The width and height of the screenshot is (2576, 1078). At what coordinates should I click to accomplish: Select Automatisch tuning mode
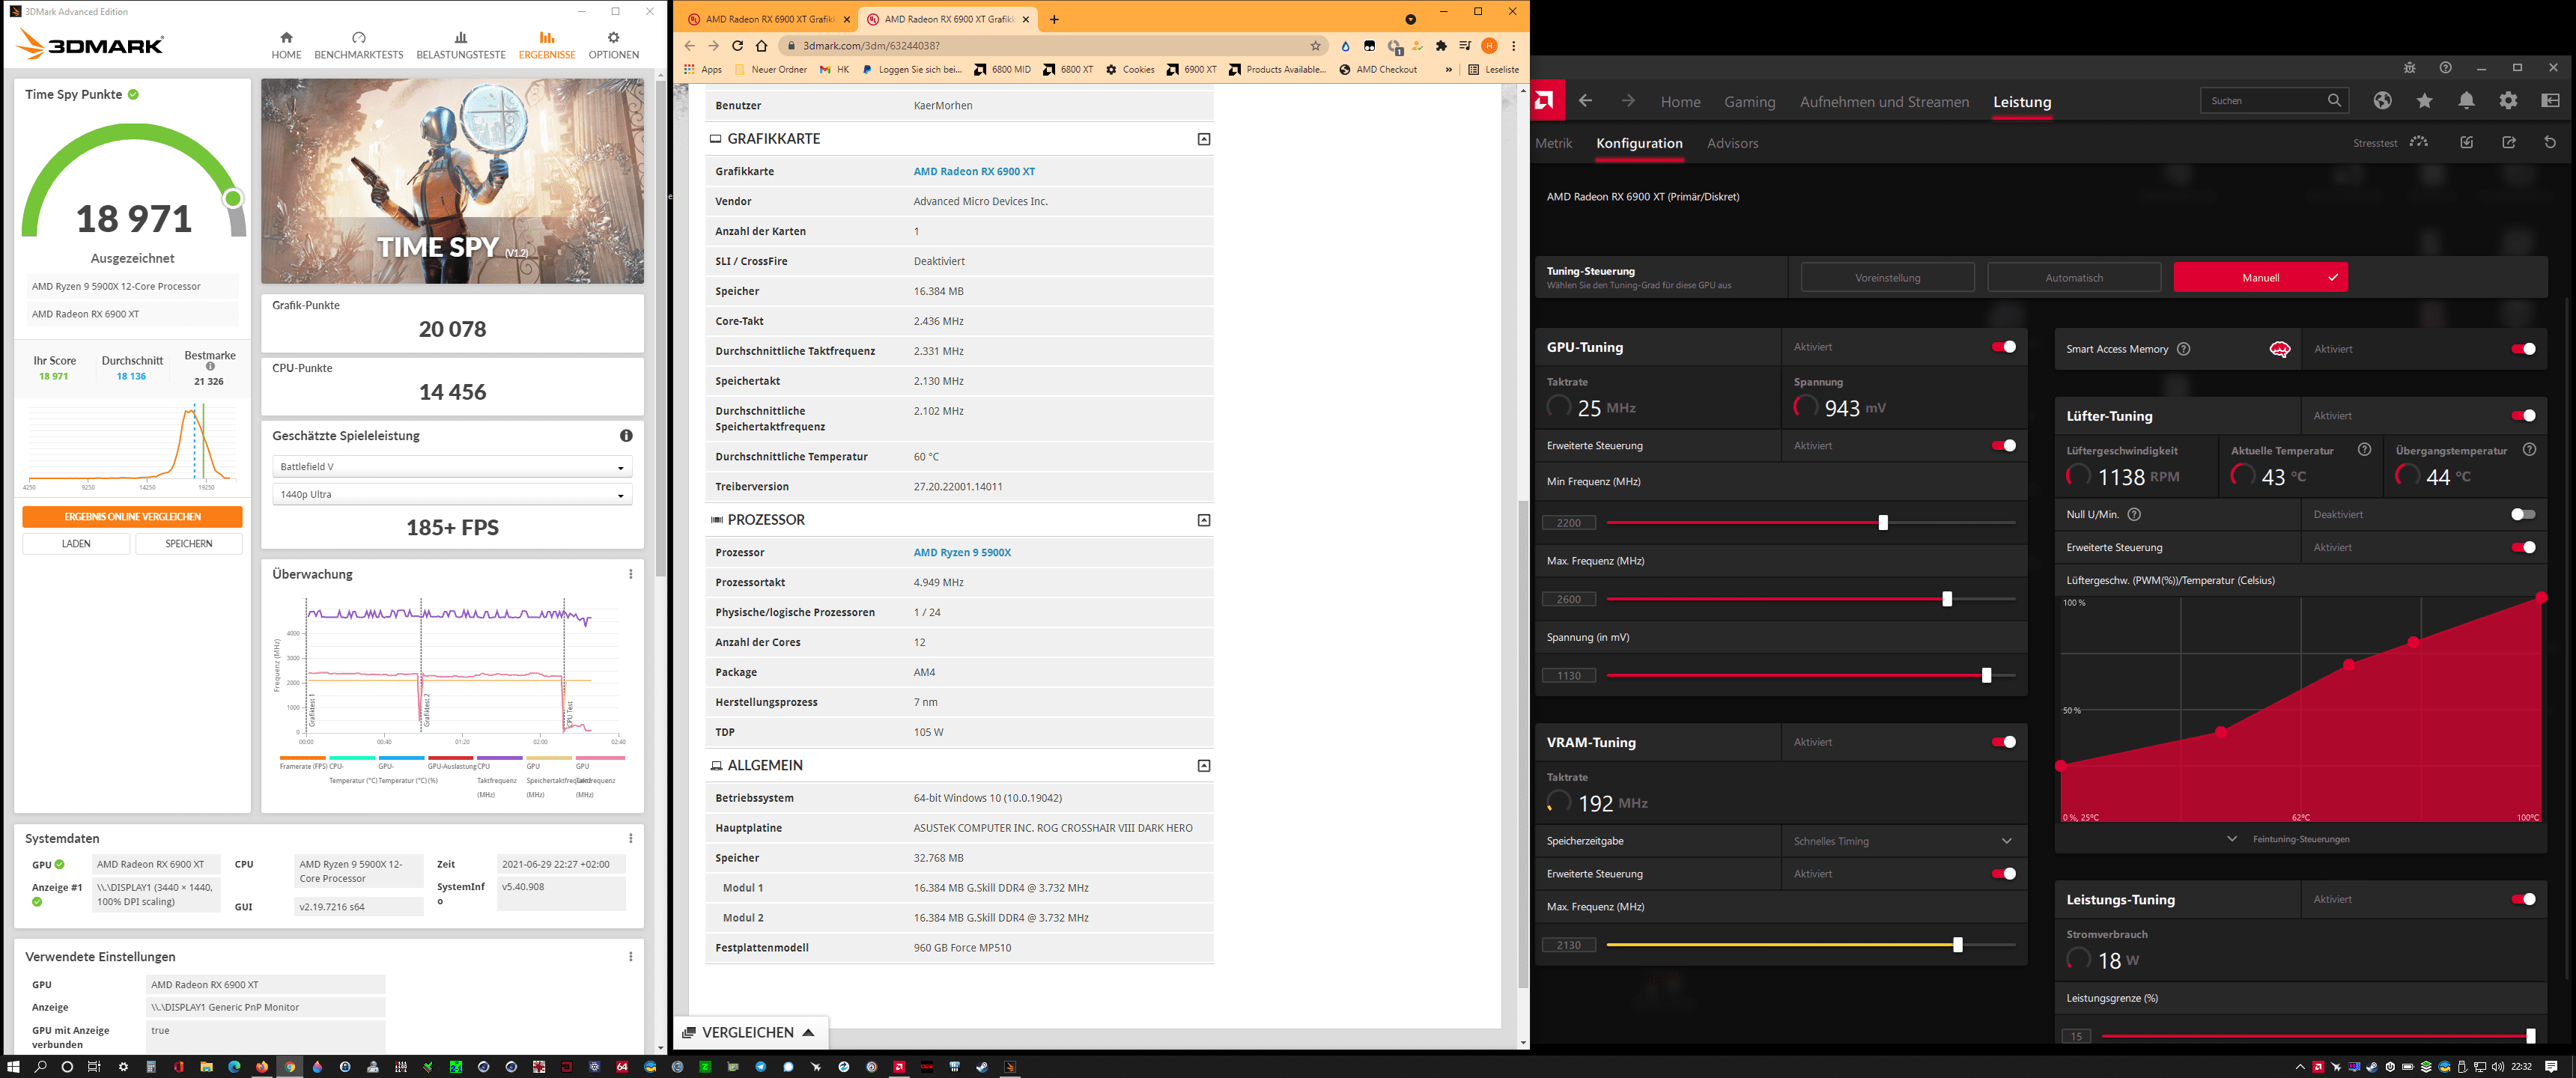point(2073,277)
